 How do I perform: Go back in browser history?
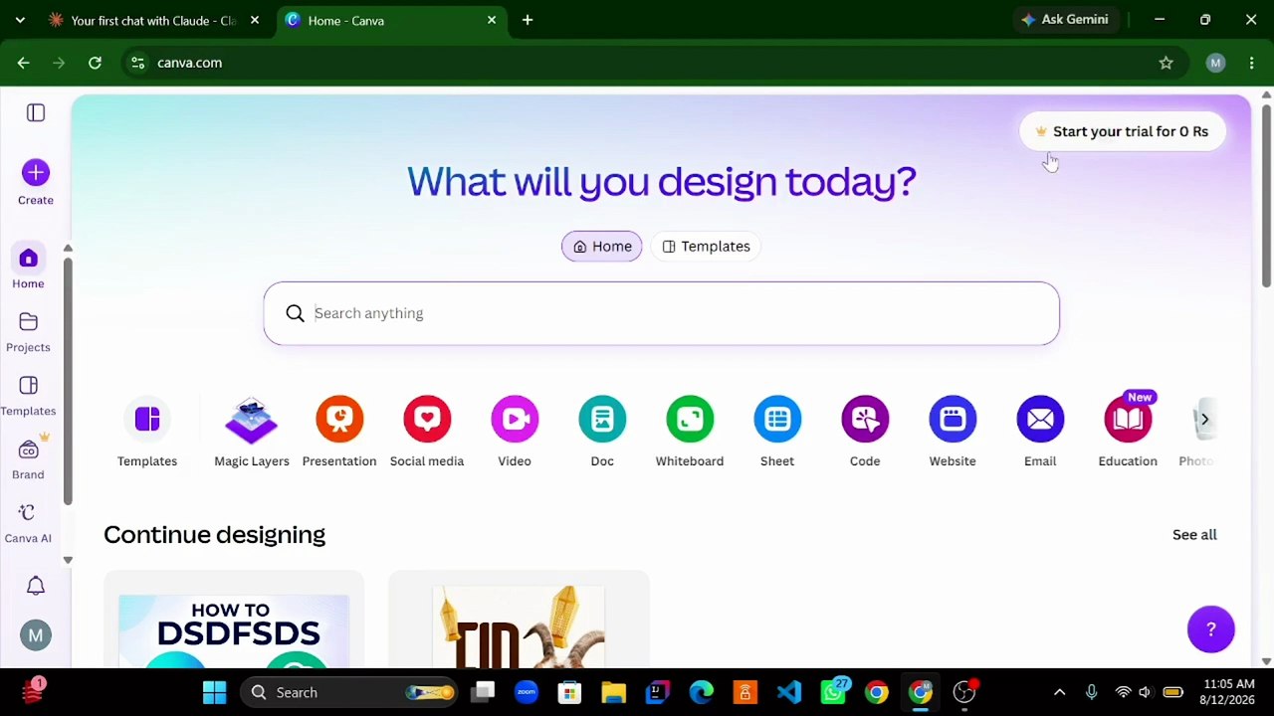coord(24,63)
